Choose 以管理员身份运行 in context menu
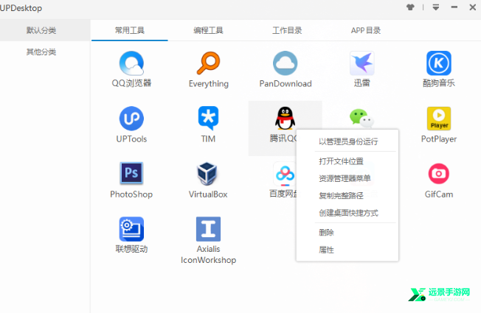This screenshot has width=481, height=313. coord(347,141)
